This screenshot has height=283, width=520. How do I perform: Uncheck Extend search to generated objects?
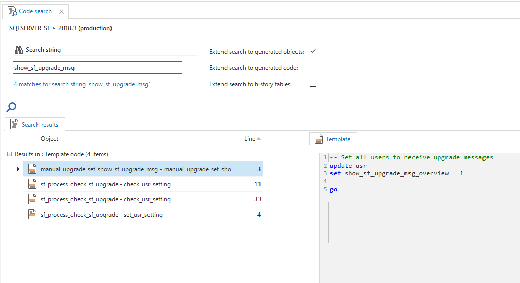coord(313,51)
